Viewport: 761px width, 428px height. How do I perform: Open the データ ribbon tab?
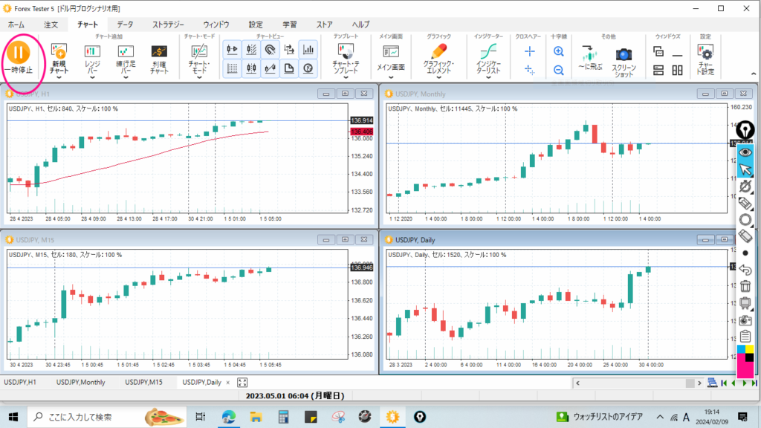click(x=125, y=25)
